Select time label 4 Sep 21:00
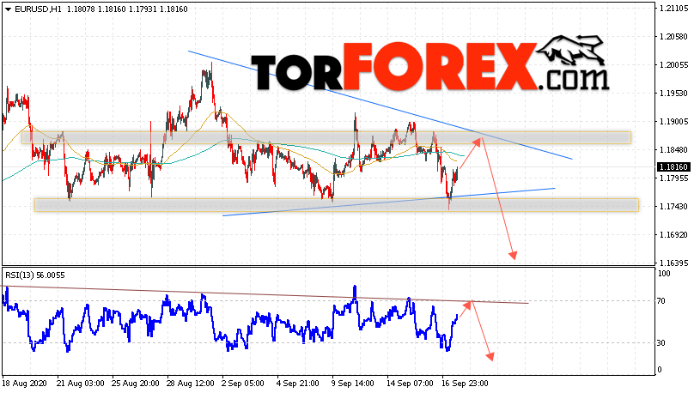The height and width of the screenshot is (393, 694). pos(298,384)
